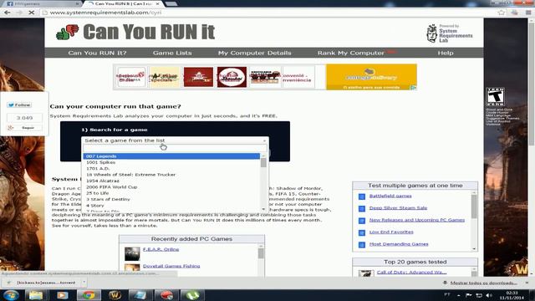535x301 pixels.
Task: Click the yellow banner advertisement
Action: 371,77
